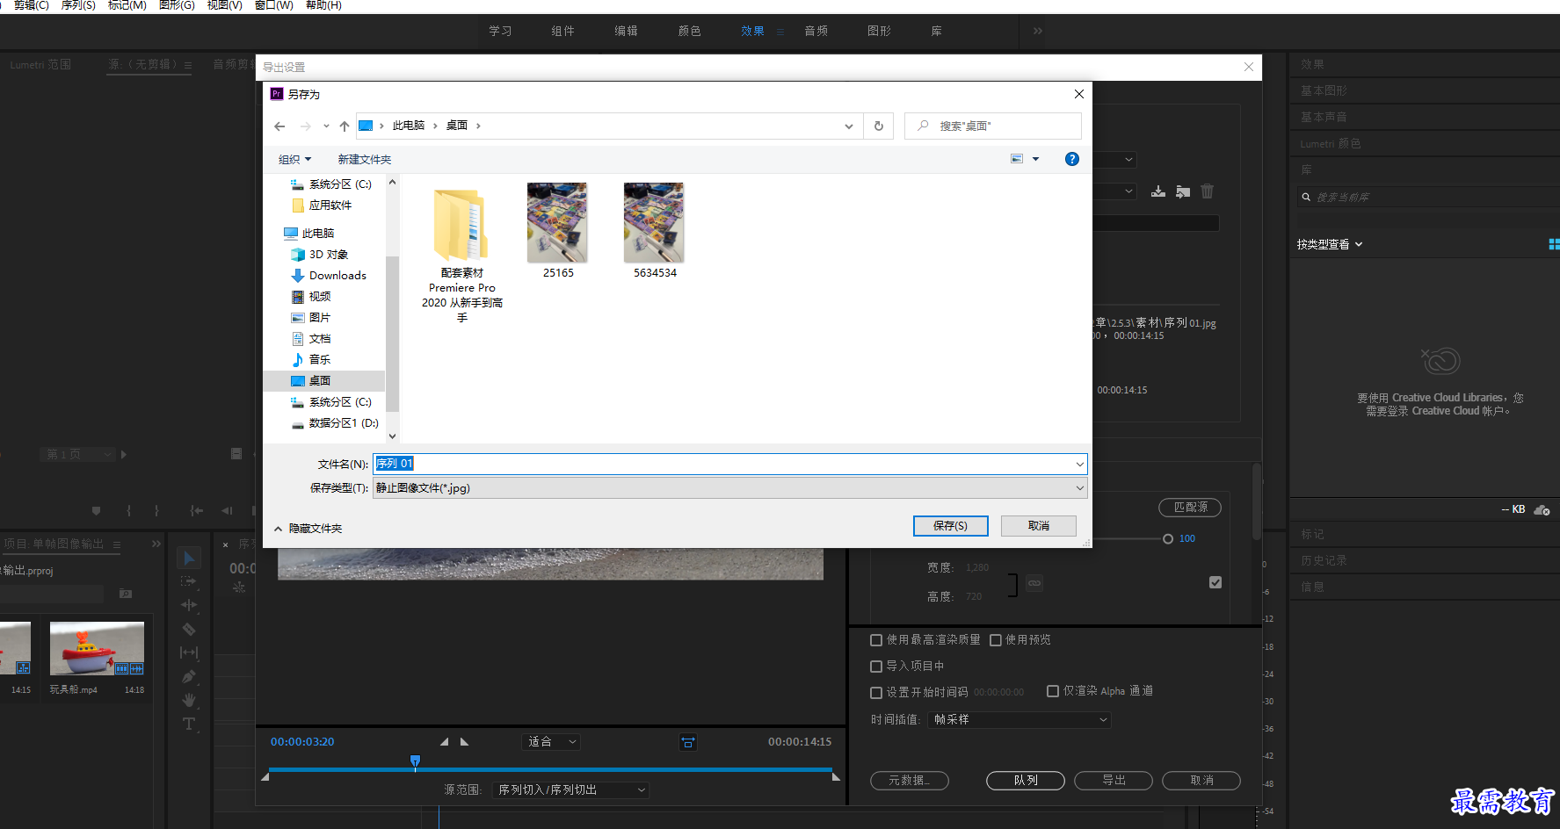This screenshot has width=1560, height=829.
Task: Open the 标记(M) menu
Action: pyautogui.click(x=127, y=5)
